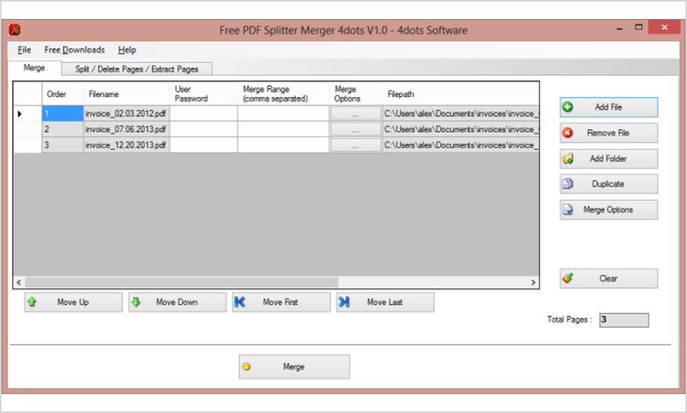Image resolution: width=687 pixels, height=413 pixels.
Task: Click the Filepath cell of the third row
Action: [461, 145]
